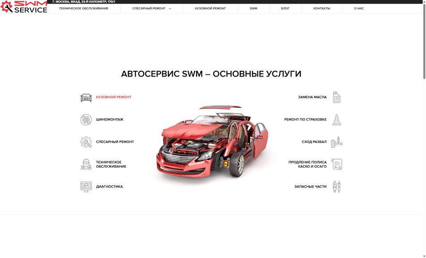Viewport: 426px width, 258px height.
Task: Follow the Запасные части link
Action: 311,186
